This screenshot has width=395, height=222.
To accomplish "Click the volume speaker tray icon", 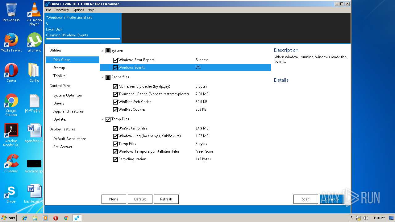I will 366,218.
